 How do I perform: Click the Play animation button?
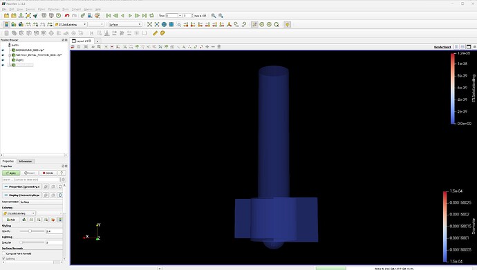pos(130,16)
